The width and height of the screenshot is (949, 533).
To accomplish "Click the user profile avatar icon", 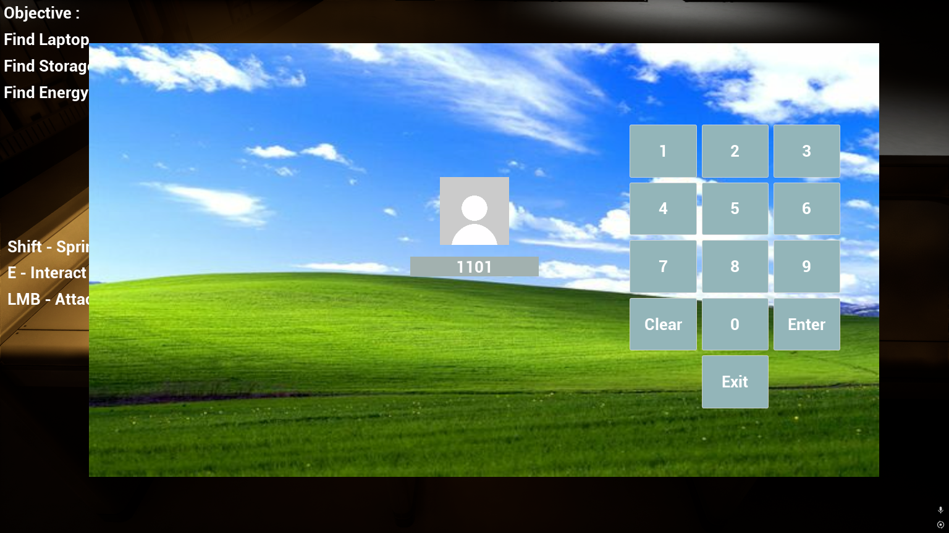I will click(x=474, y=211).
